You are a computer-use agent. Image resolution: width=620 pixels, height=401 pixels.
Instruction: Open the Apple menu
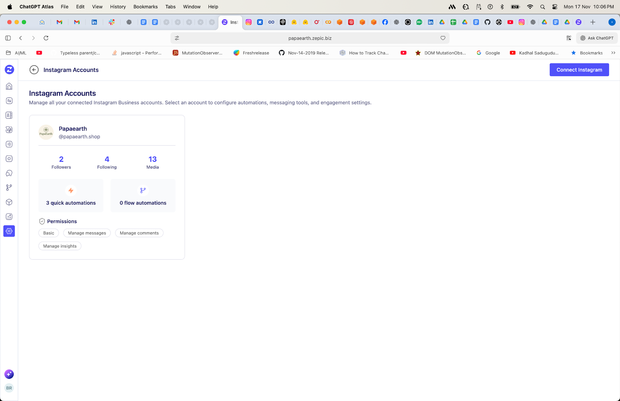click(x=10, y=7)
